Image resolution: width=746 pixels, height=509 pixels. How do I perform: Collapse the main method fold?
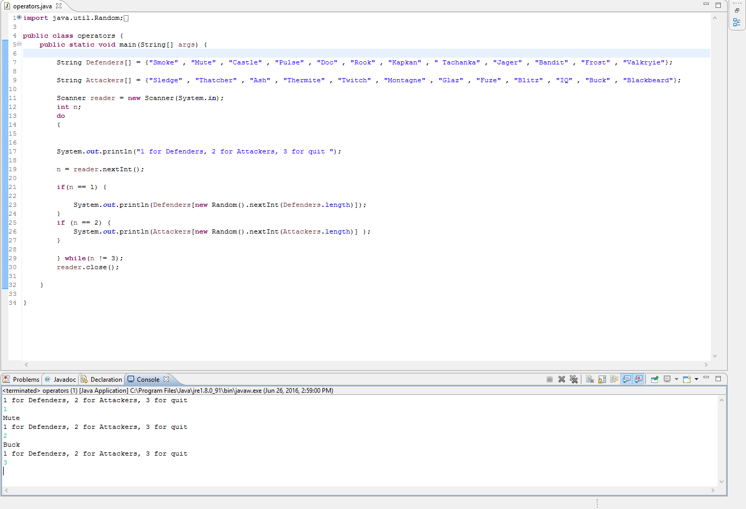pyautogui.click(x=19, y=44)
